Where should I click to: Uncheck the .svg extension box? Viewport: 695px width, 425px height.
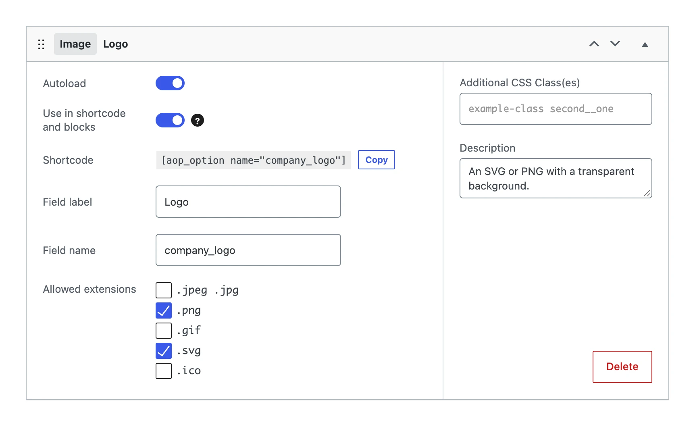164,351
